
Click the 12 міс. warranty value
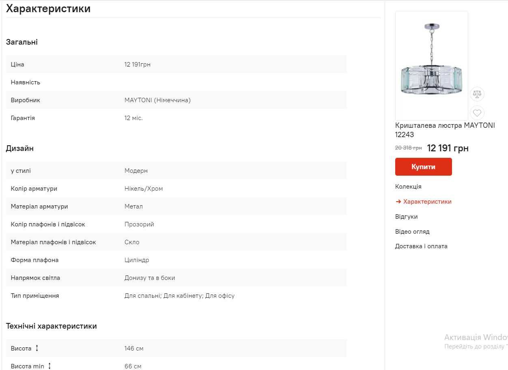[133, 118]
